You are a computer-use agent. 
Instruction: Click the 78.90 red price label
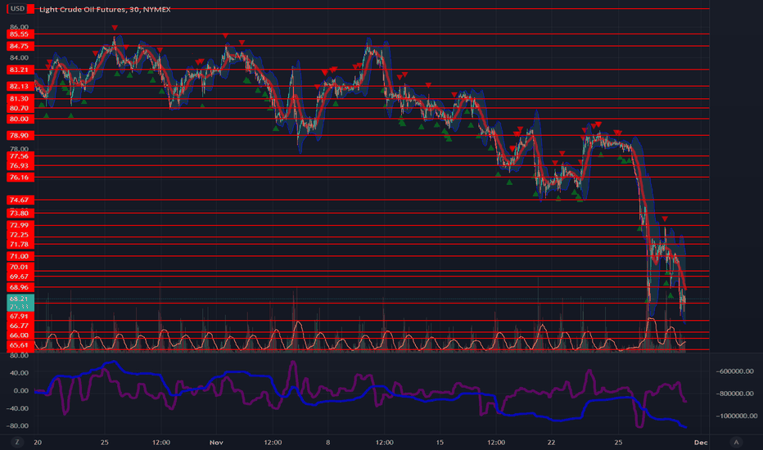20,135
